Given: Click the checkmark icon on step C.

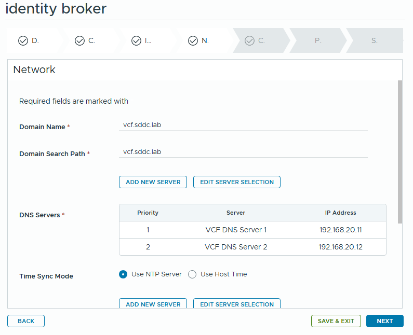Looking at the screenshot, I should (79, 40).
